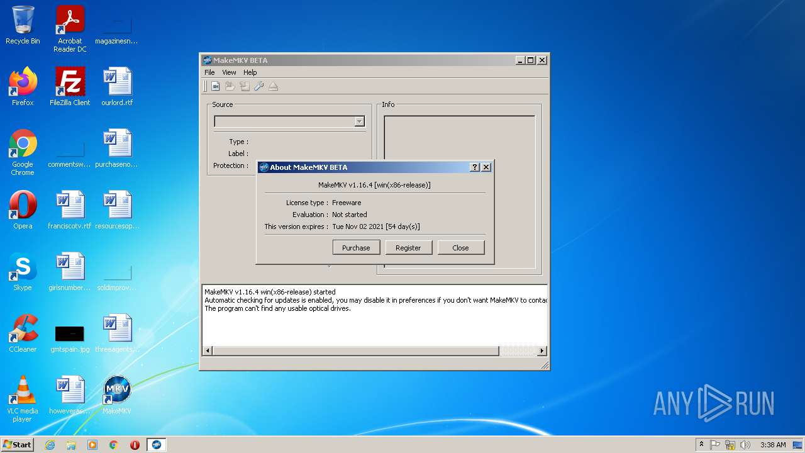Image resolution: width=805 pixels, height=453 pixels.
Task: Select the Firefox desktop shortcut
Action: tap(23, 87)
